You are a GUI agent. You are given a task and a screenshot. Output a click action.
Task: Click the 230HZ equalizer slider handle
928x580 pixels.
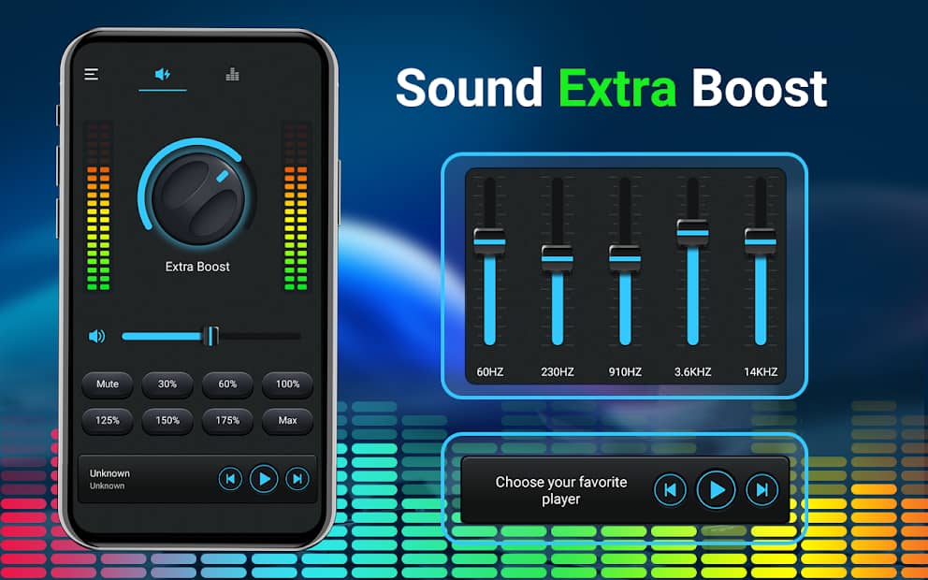pyautogui.click(x=557, y=258)
